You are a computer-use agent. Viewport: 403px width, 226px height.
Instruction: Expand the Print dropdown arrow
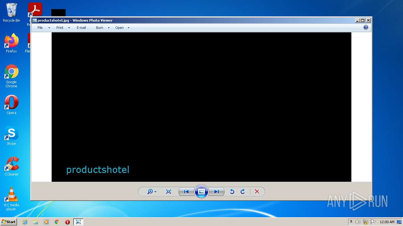click(x=69, y=28)
